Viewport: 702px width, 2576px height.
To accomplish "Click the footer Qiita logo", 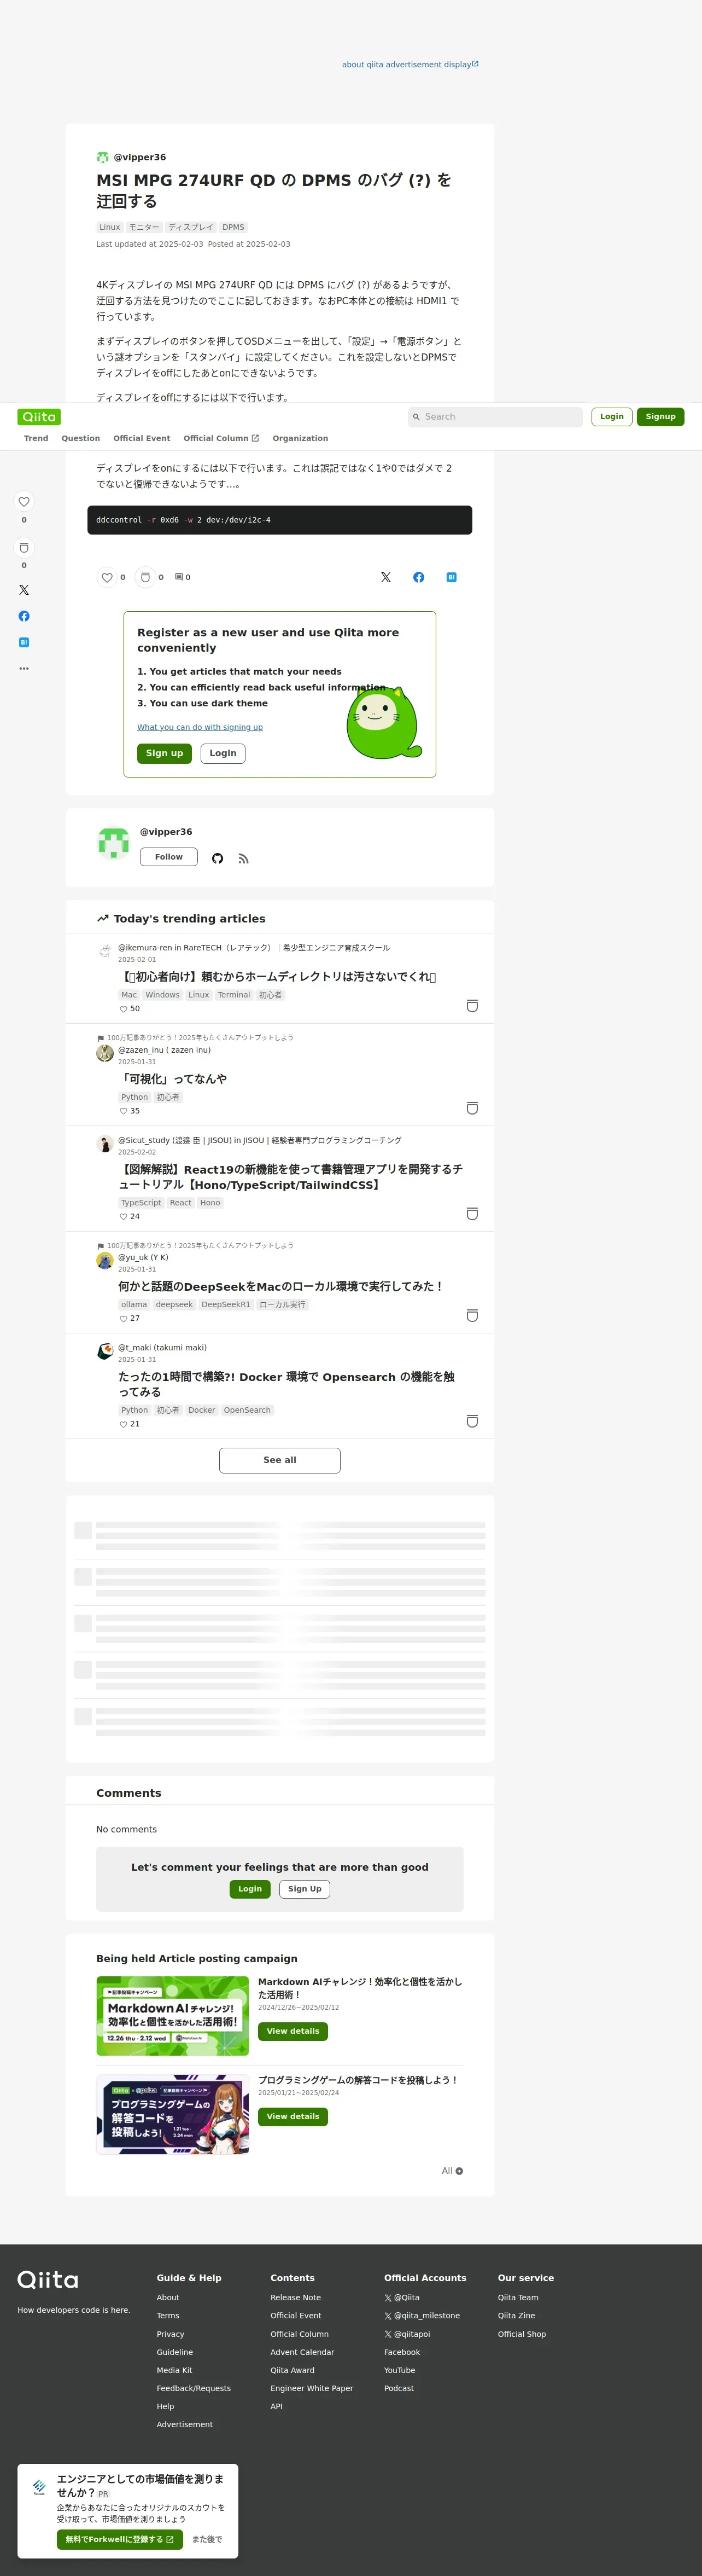I will point(48,2280).
